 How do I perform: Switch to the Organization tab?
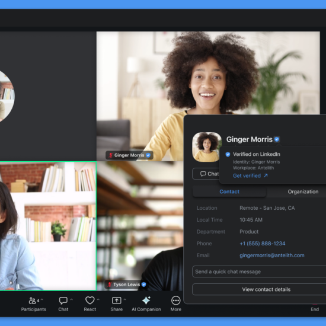(303, 191)
